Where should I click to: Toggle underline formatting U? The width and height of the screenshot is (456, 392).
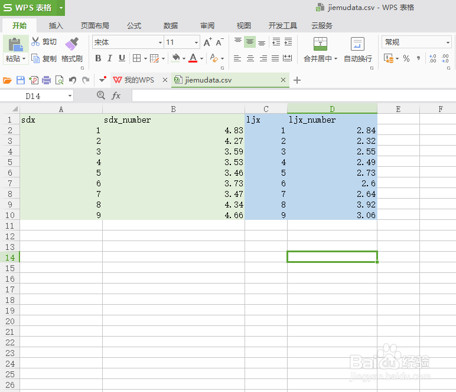122,58
